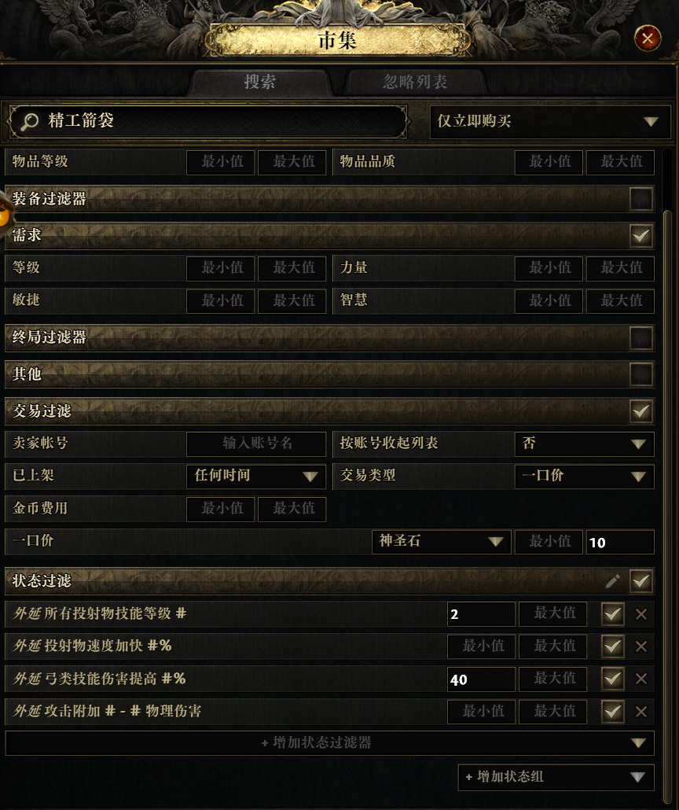Enable the 装备过滤器 checkbox
This screenshot has height=810, width=679.
pyautogui.click(x=641, y=199)
